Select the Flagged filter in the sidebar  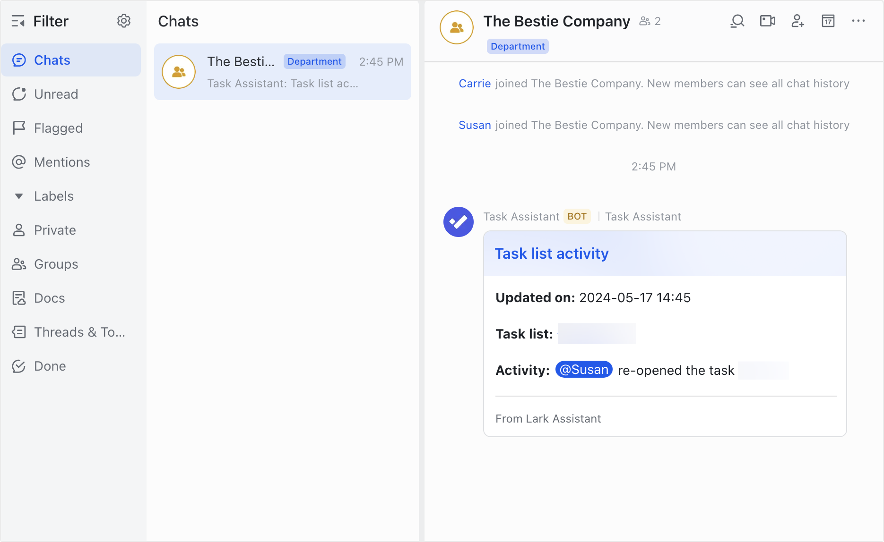(58, 128)
